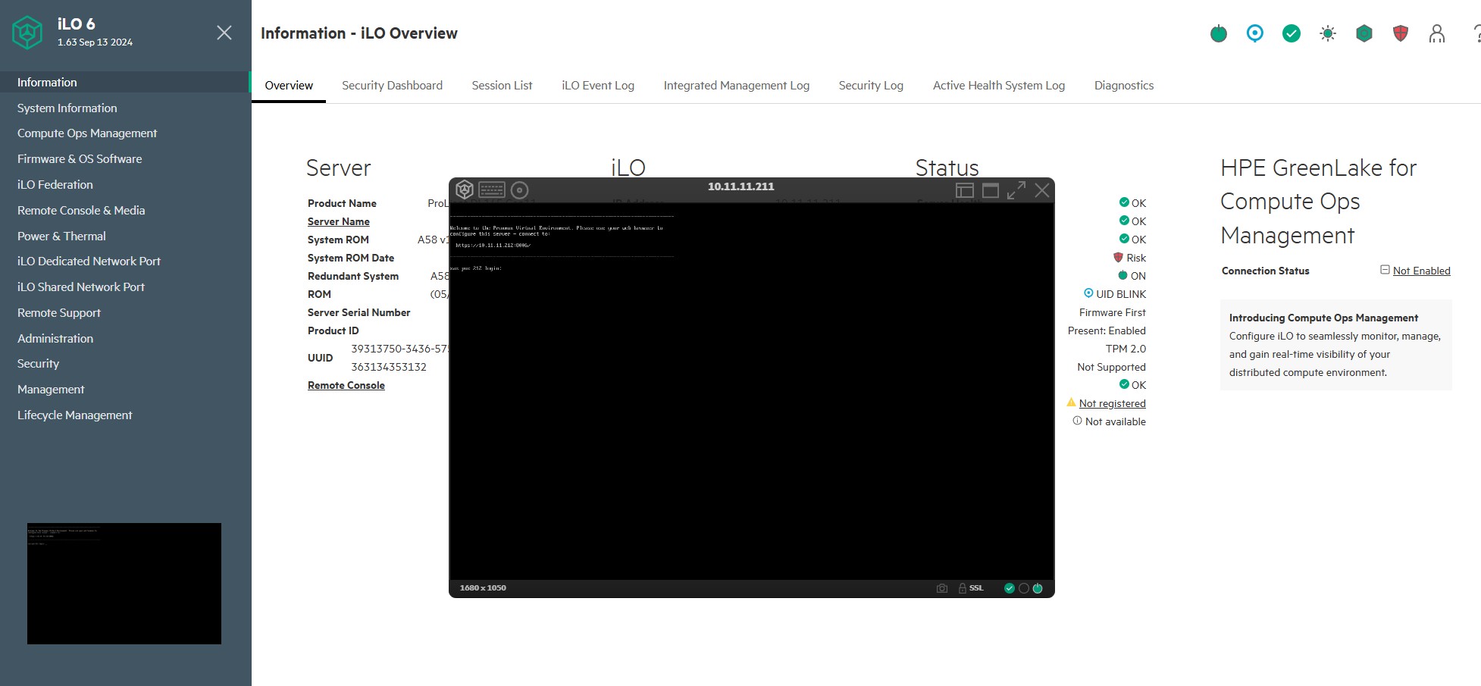This screenshot has width=1481, height=686.
Task: Click the power status icon in the header
Action: click(1219, 33)
